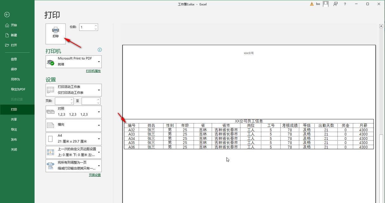
Task: Open the printer info icon
Action: 100,50
